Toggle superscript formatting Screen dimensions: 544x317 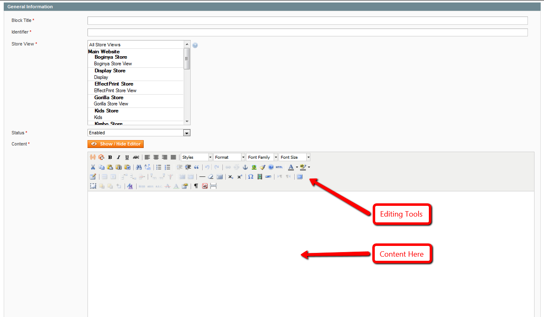point(240,176)
